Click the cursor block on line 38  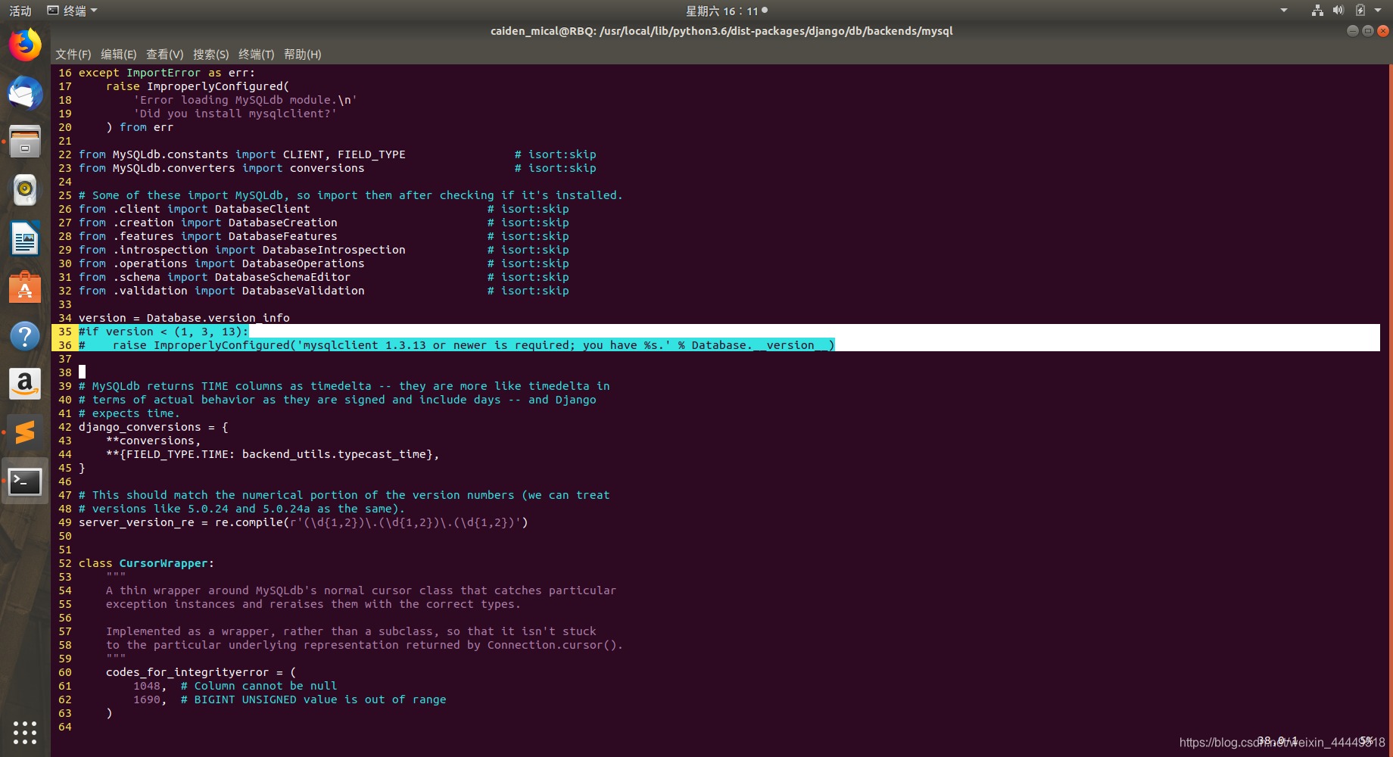pos(82,372)
